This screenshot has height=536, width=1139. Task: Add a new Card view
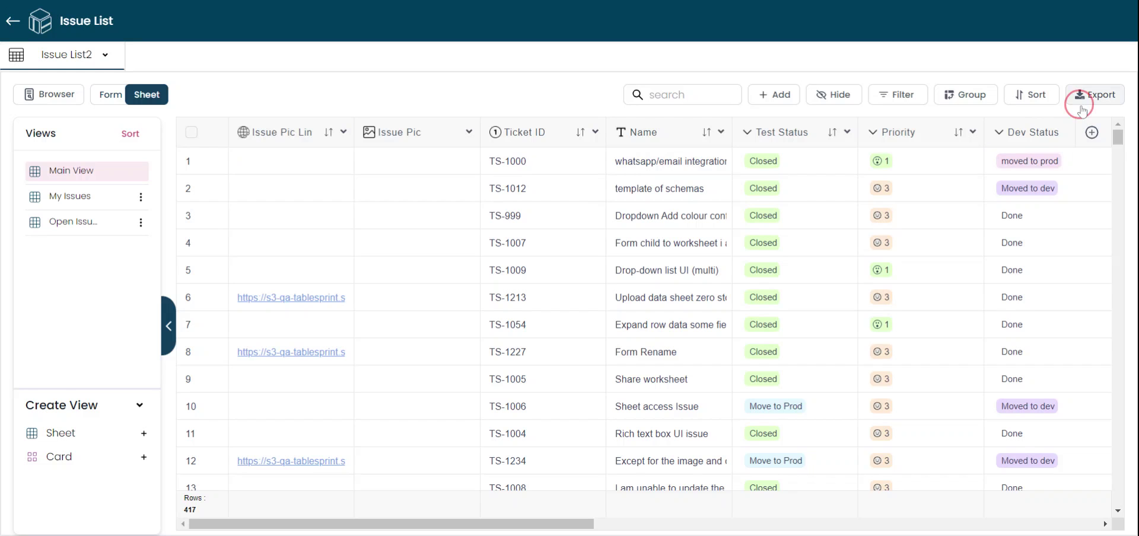tap(144, 457)
